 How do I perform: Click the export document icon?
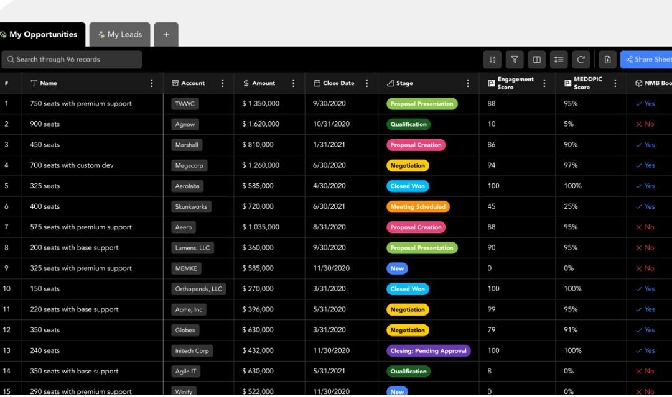pos(608,60)
